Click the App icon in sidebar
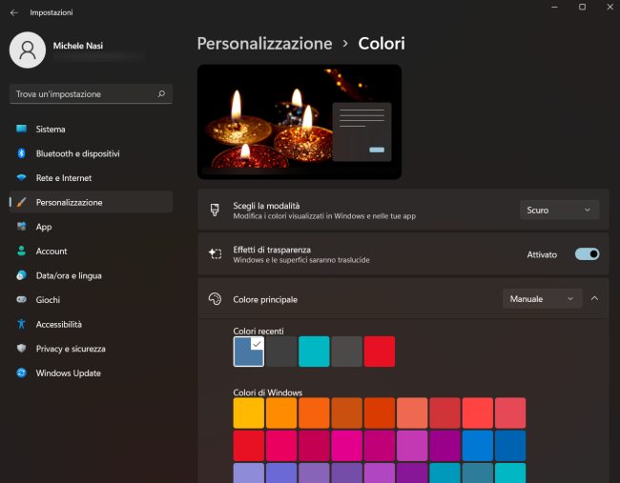Viewport: 620px width, 483px height. pos(21,227)
